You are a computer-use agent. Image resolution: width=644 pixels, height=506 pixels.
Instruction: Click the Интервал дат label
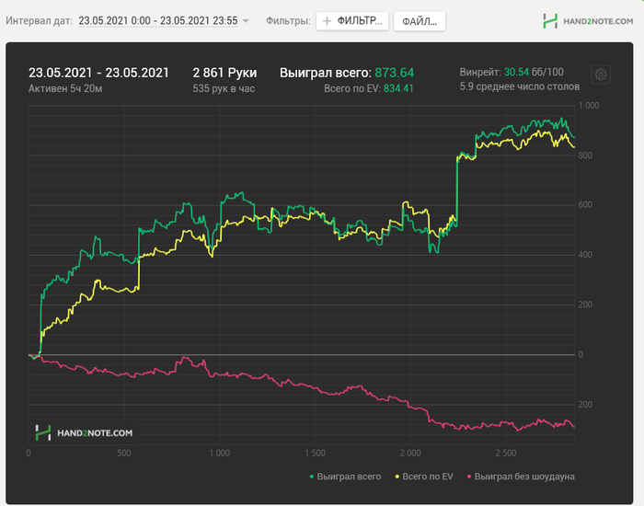click(x=39, y=20)
